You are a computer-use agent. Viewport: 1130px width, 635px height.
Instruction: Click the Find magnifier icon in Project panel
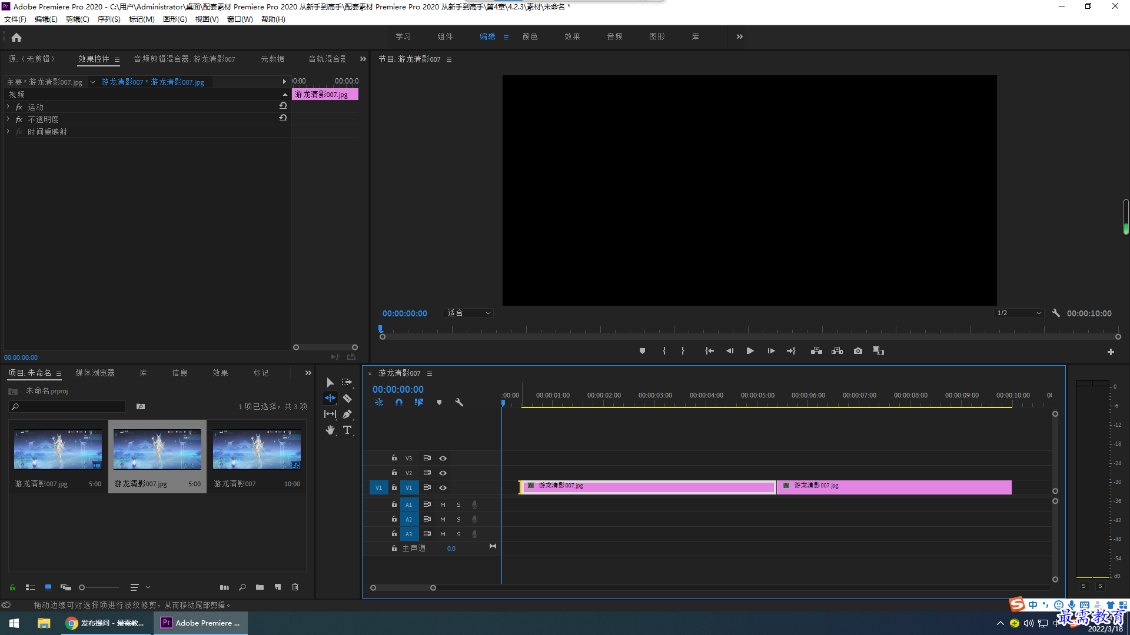[x=242, y=587]
